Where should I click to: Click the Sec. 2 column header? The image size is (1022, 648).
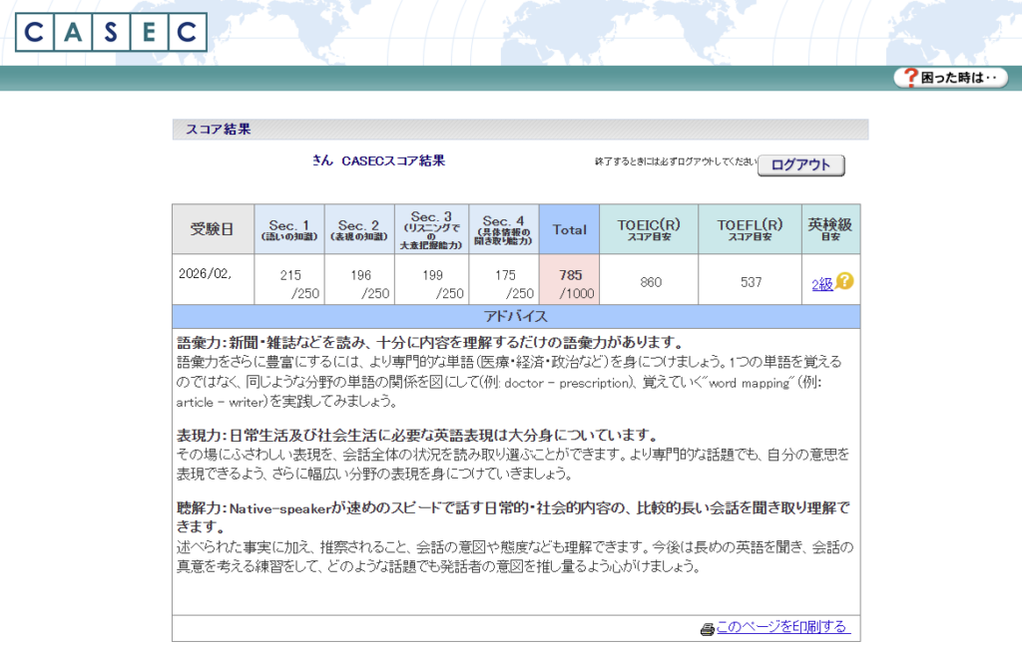coord(358,229)
